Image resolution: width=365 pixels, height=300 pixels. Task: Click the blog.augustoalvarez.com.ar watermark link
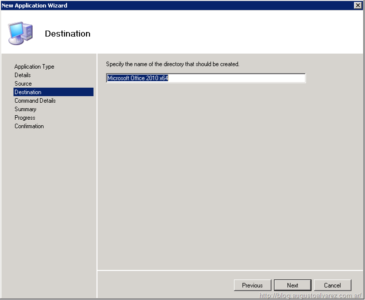pyautogui.click(x=310, y=296)
